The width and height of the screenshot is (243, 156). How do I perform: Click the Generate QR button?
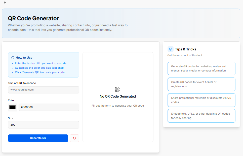pyautogui.click(x=38, y=138)
